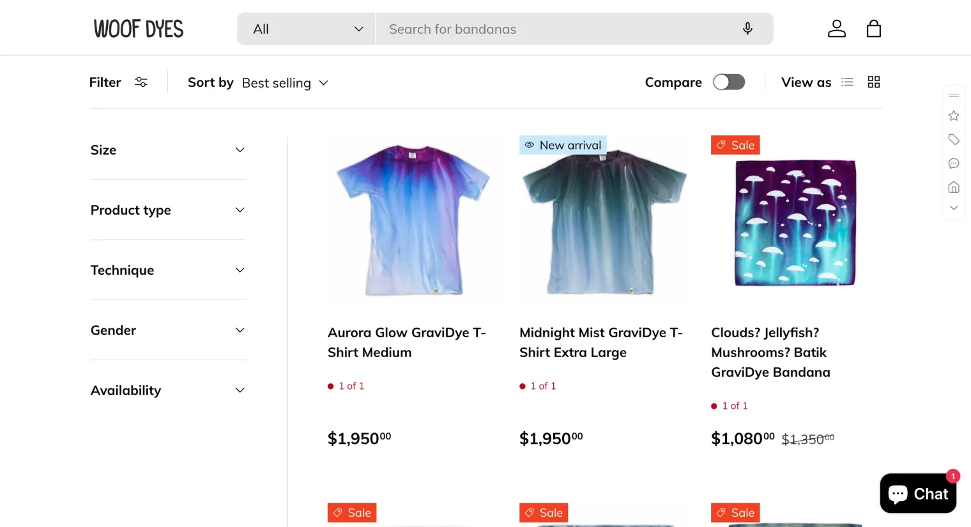This screenshot has width=971, height=527.
Task: Click the Filter sliders toggle
Action: click(x=119, y=82)
